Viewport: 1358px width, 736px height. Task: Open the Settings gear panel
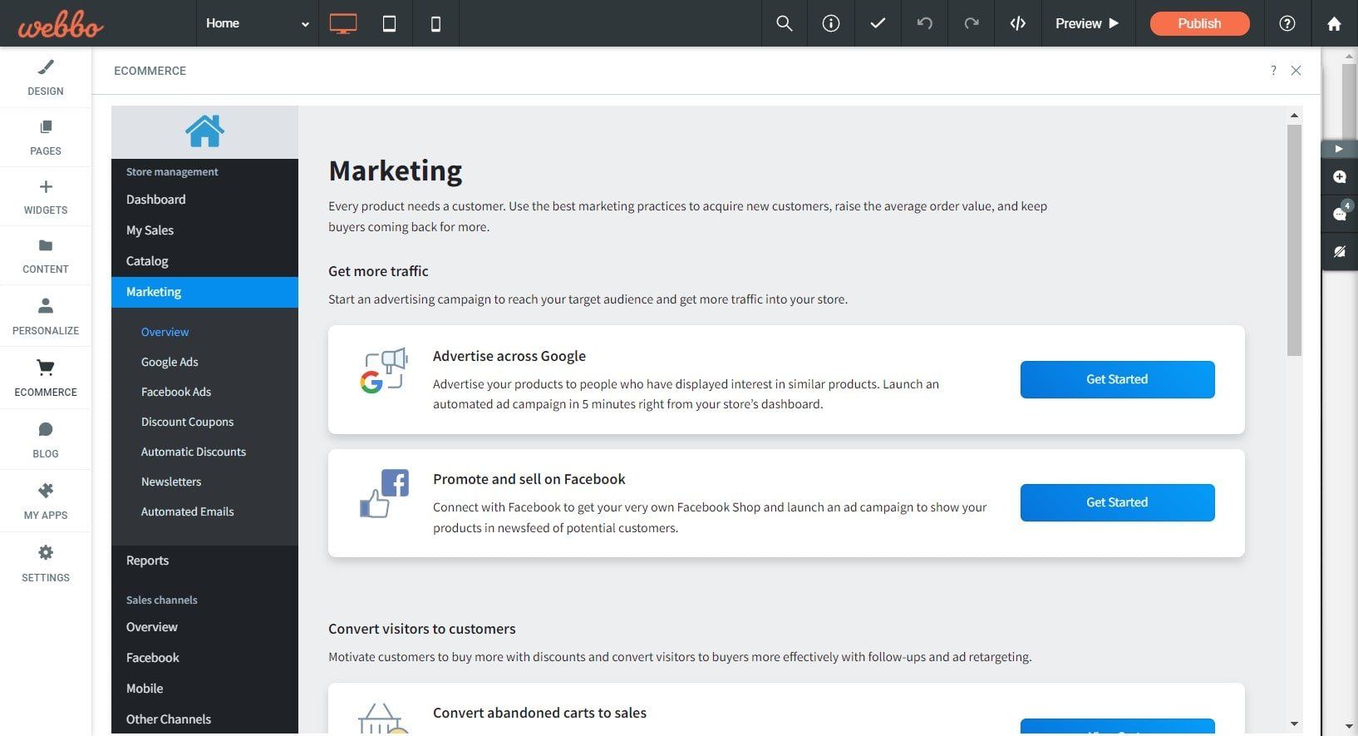pyautogui.click(x=46, y=563)
